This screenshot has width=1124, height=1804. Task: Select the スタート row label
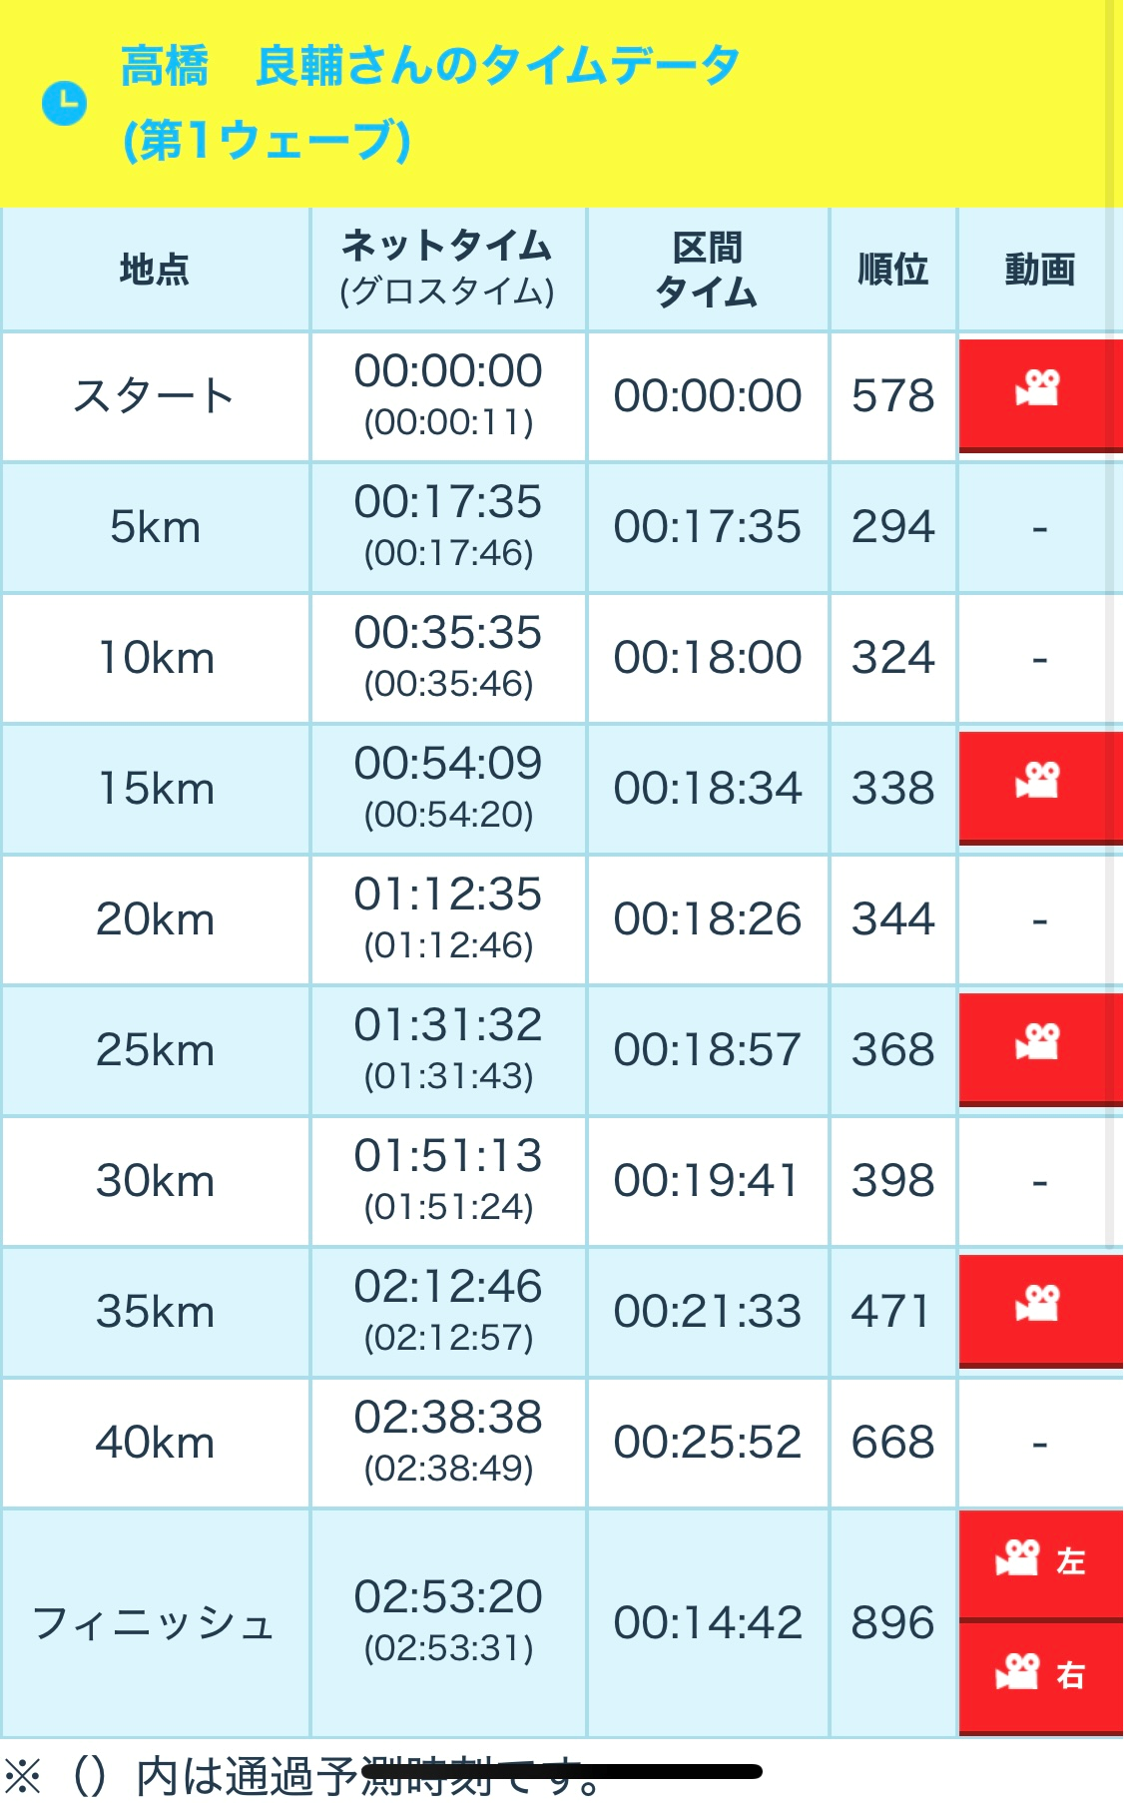click(155, 395)
